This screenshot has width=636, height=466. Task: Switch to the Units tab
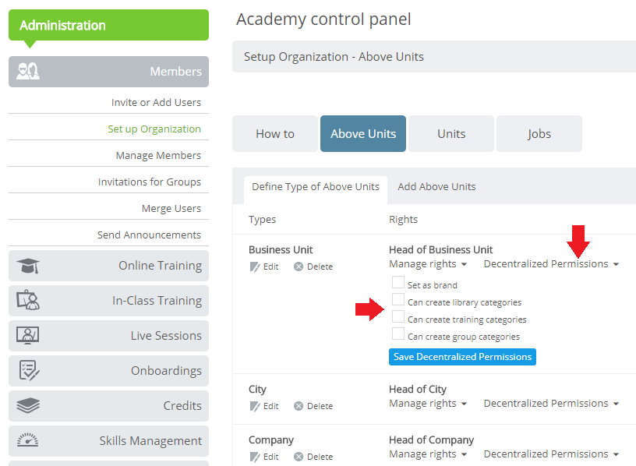[451, 134]
